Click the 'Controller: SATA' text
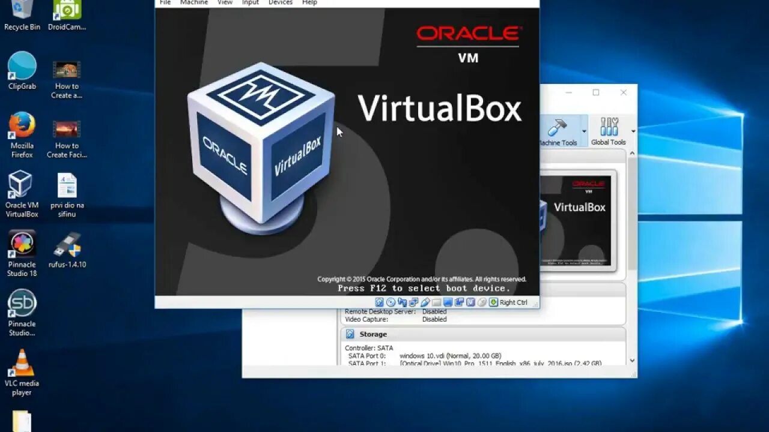The width and height of the screenshot is (769, 432). click(369, 348)
